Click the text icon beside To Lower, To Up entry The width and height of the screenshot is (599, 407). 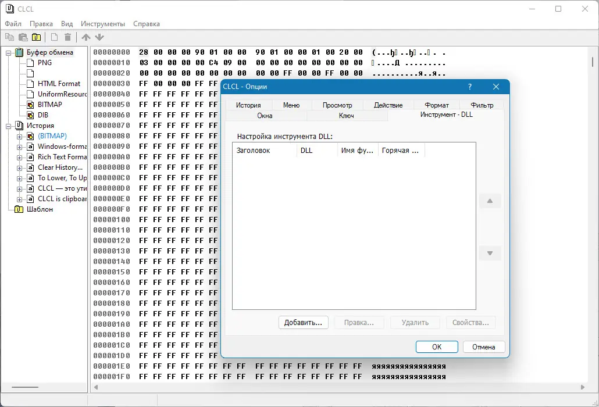click(31, 178)
